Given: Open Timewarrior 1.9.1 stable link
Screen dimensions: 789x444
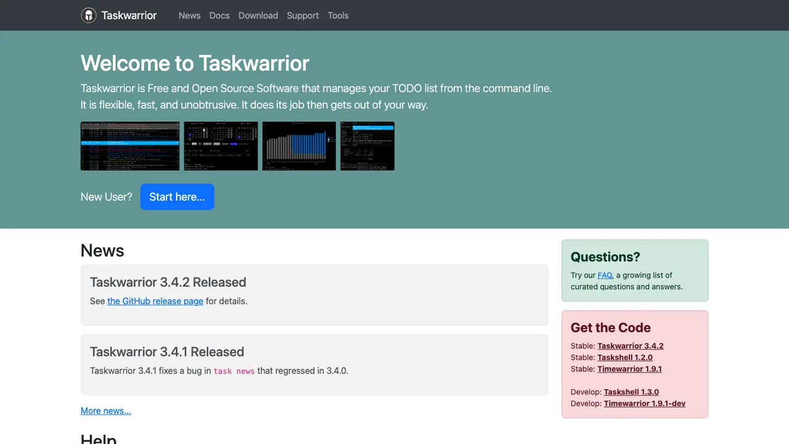Looking at the screenshot, I should pyautogui.click(x=629, y=369).
